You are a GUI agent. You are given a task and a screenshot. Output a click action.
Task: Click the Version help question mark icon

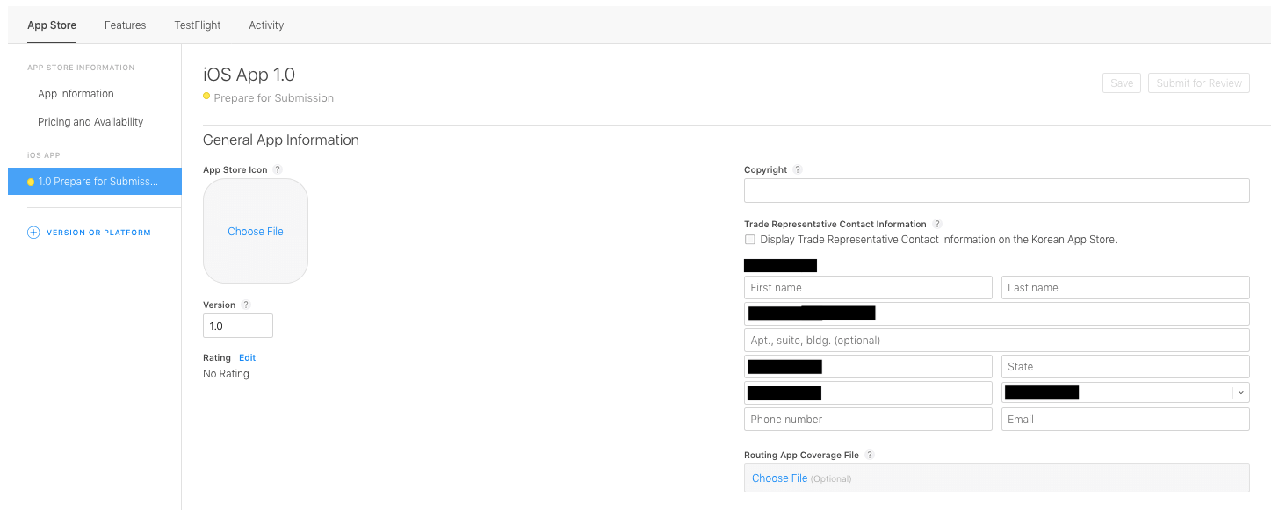246,305
